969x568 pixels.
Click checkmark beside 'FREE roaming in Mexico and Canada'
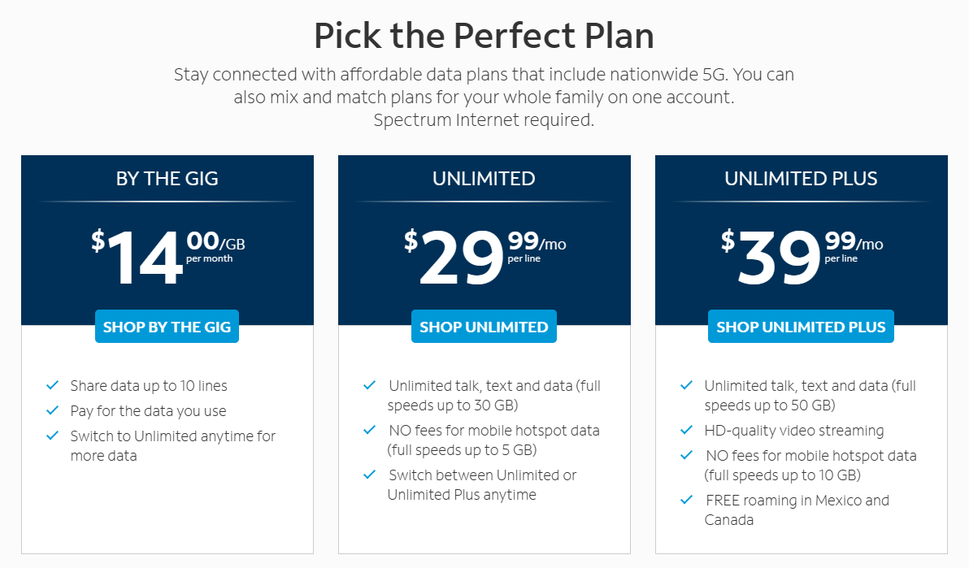687,500
